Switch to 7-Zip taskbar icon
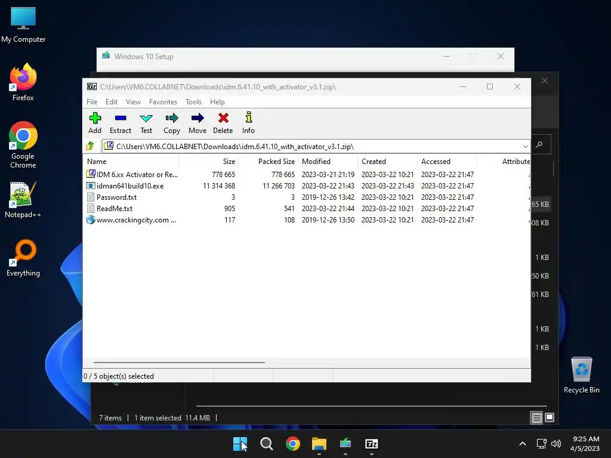This screenshot has height=458, width=611. [371, 444]
